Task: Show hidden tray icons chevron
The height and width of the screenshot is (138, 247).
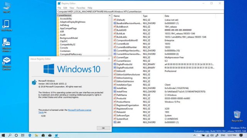Action: click(195, 135)
